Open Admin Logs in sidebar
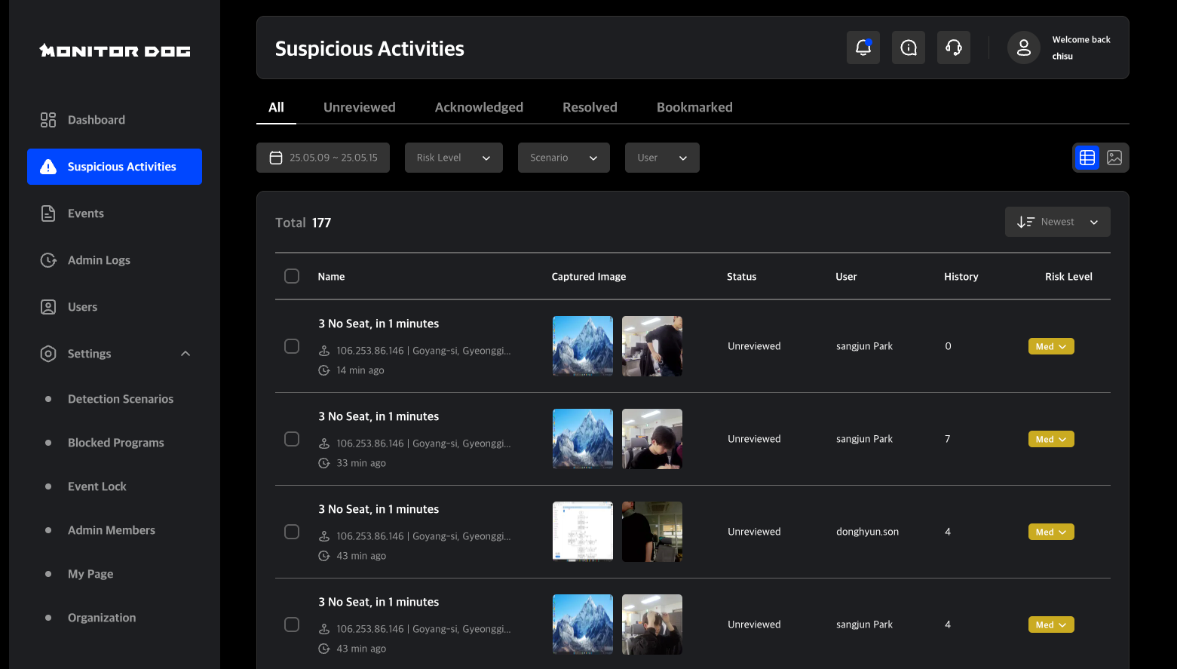This screenshot has height=669, width=1177. pyautogui.click(x=99, y=260)
